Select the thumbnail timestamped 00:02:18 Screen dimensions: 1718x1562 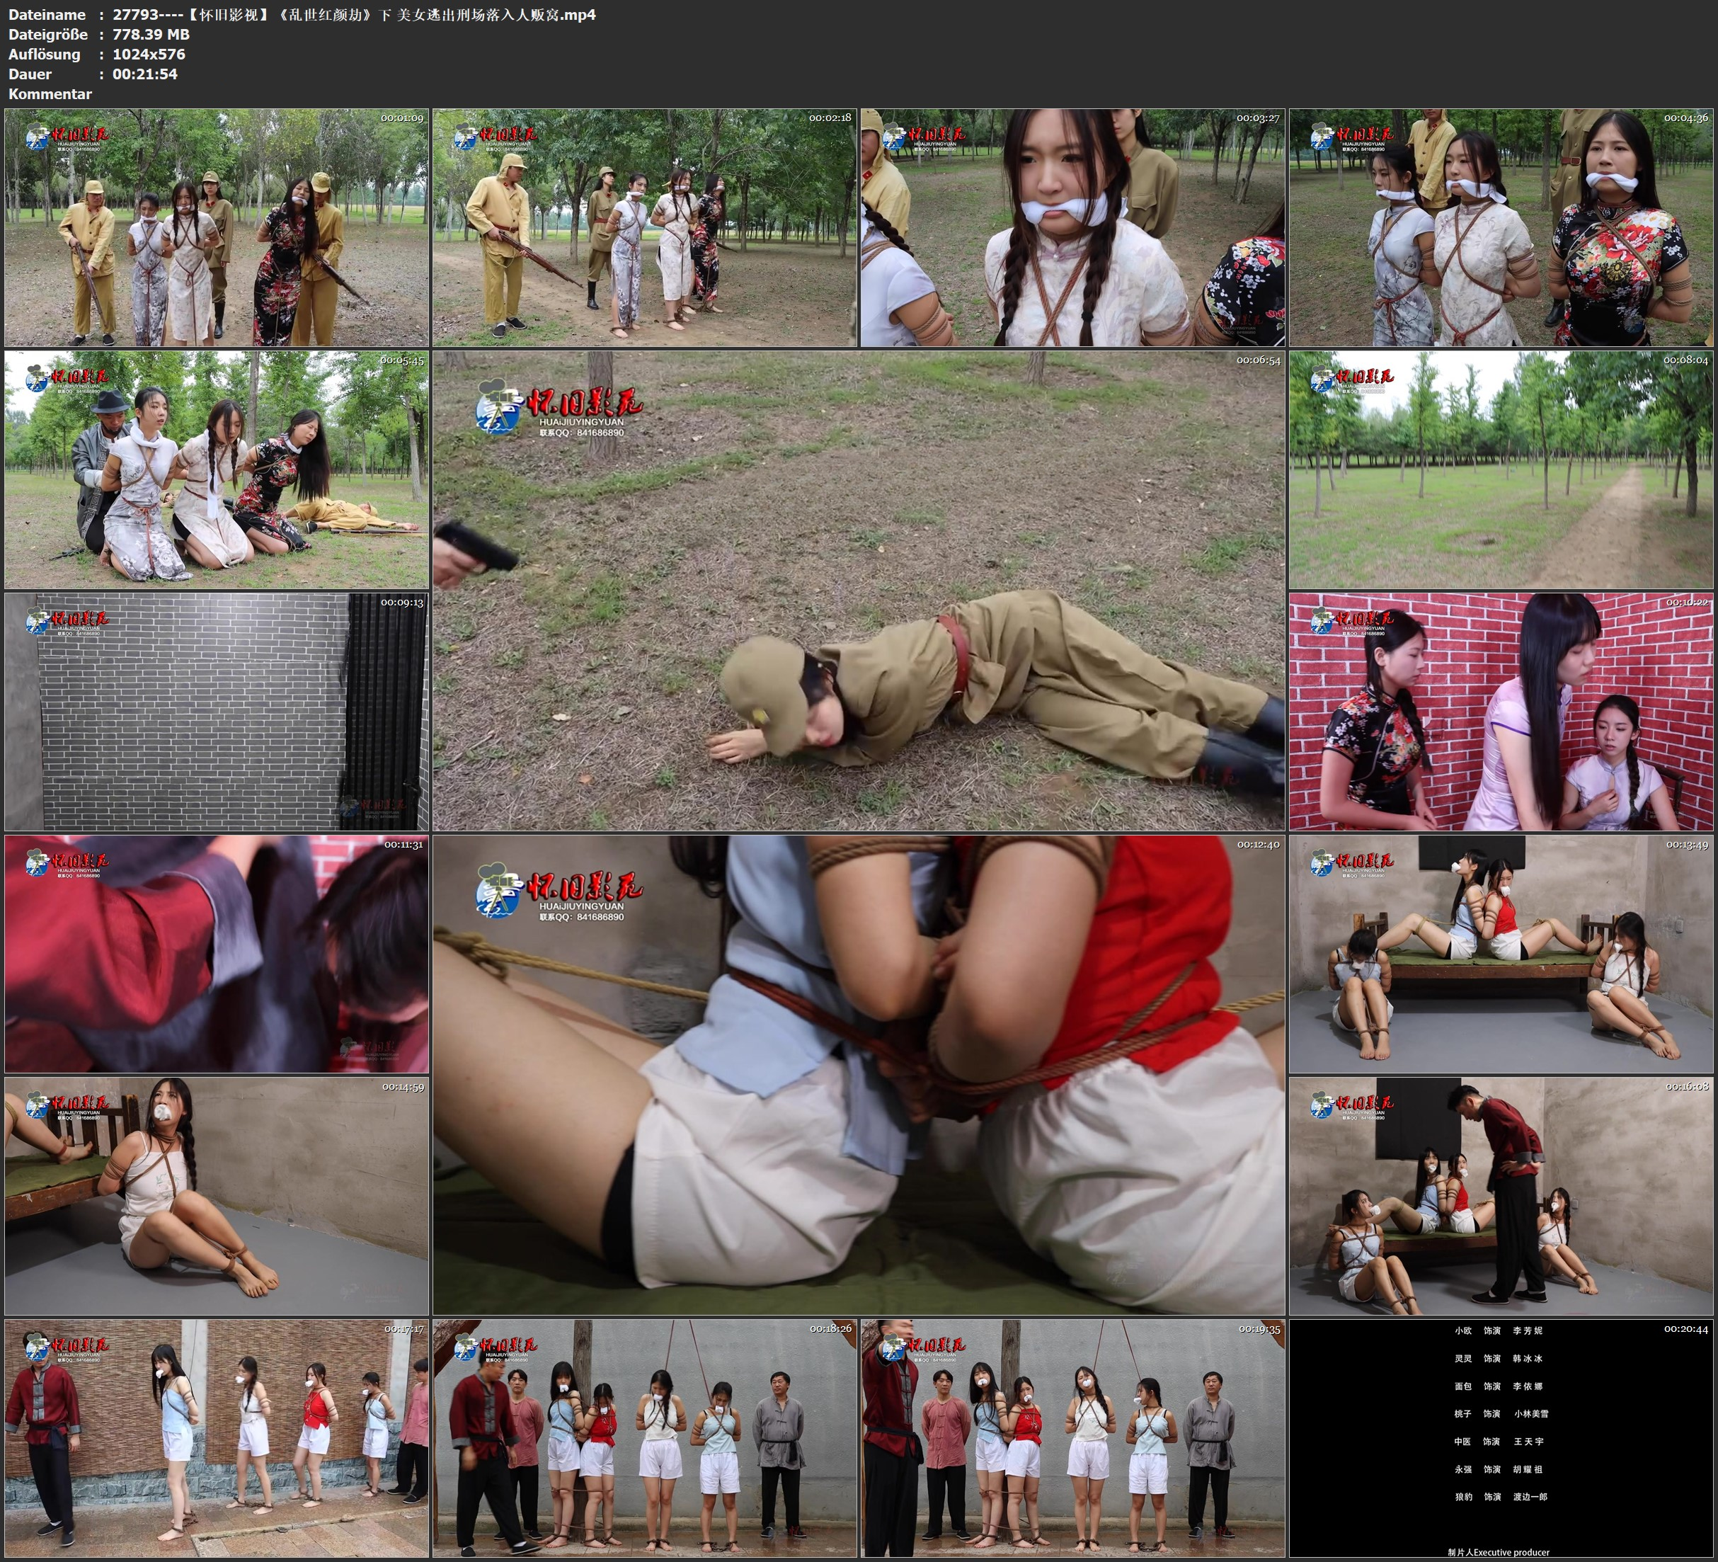coord(644,227)
